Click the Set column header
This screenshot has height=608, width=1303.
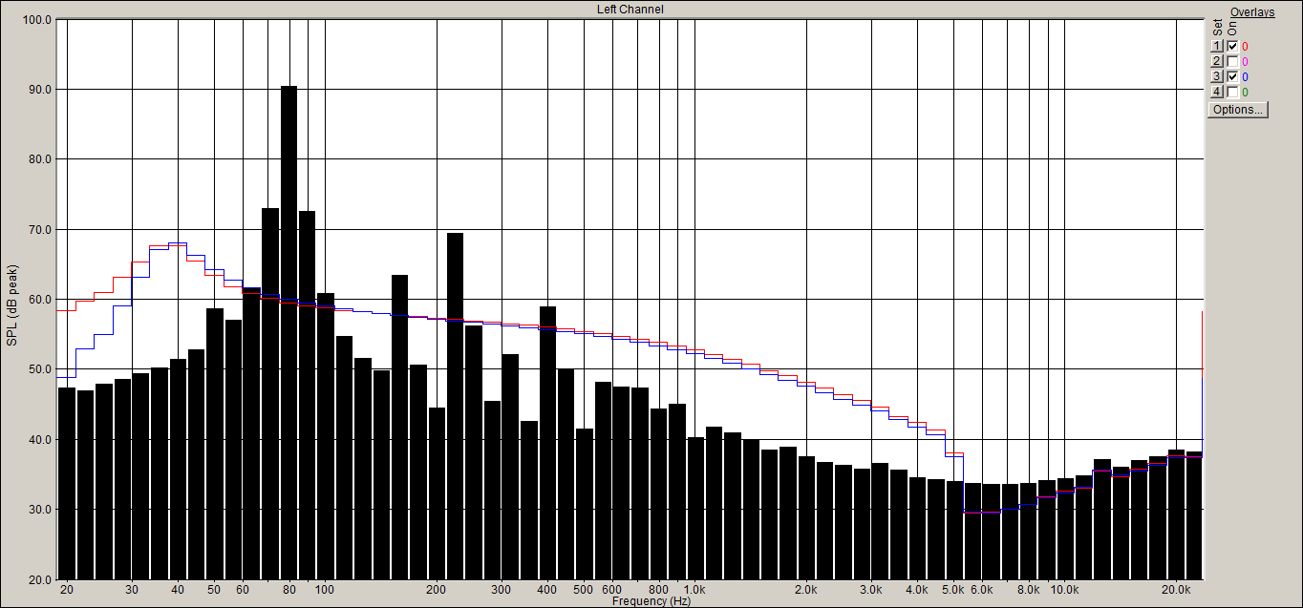[1217, 29]
